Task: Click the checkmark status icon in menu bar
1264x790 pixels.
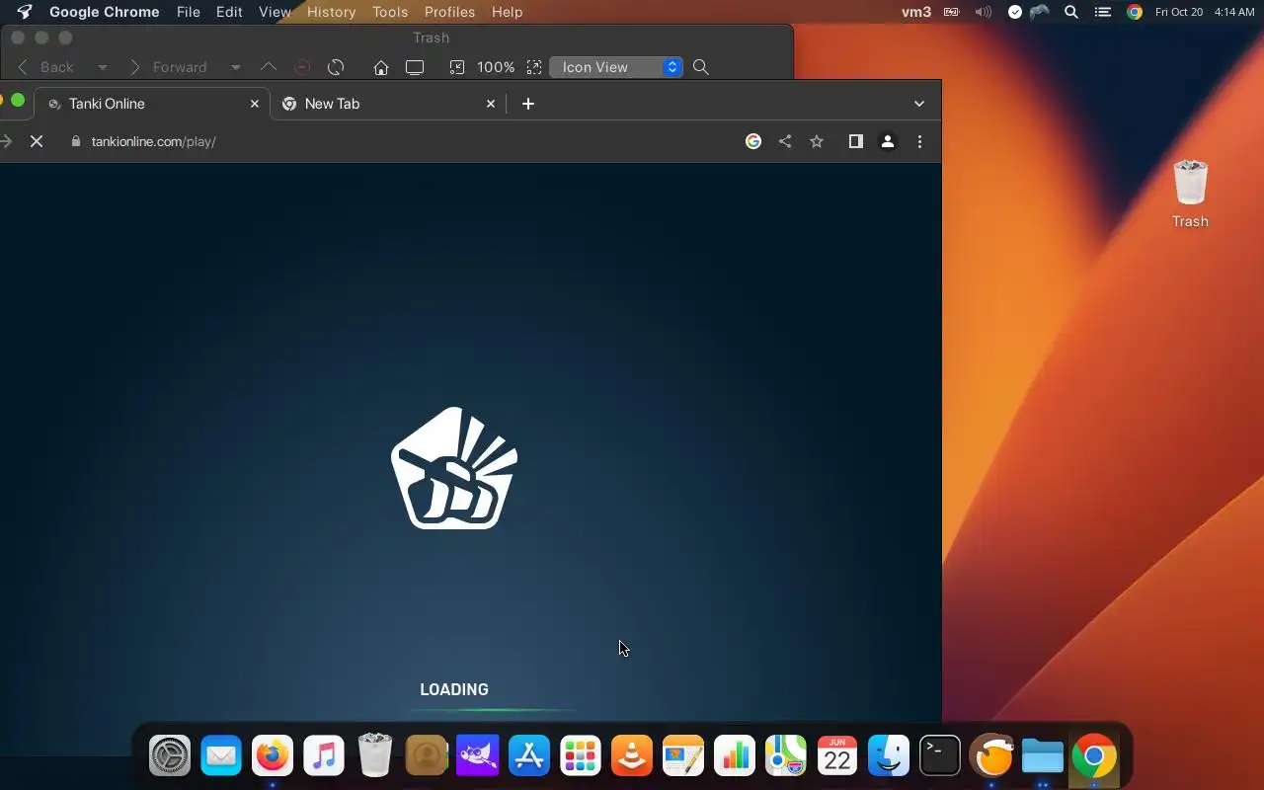Action: pyautogui.click(x=1015, y=12)
